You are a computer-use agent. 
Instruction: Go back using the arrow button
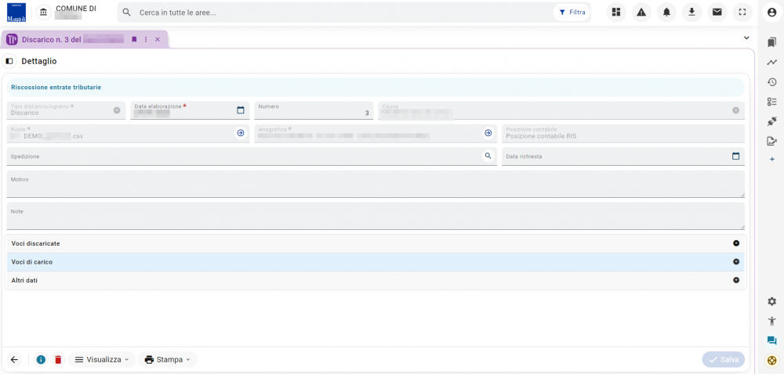(x=14, y=360)
